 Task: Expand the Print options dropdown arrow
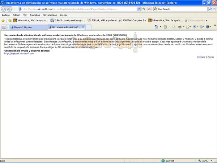(x=184, y=27)
